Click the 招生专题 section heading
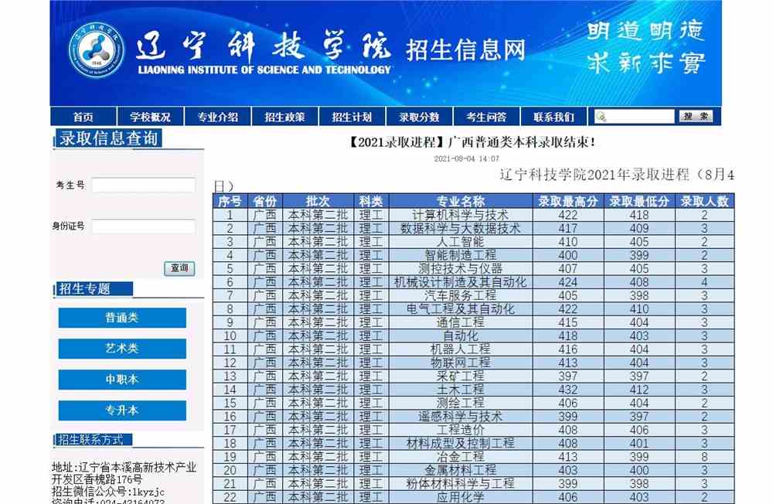Screen dimensions: 773x504 click(x=94, y=289)
